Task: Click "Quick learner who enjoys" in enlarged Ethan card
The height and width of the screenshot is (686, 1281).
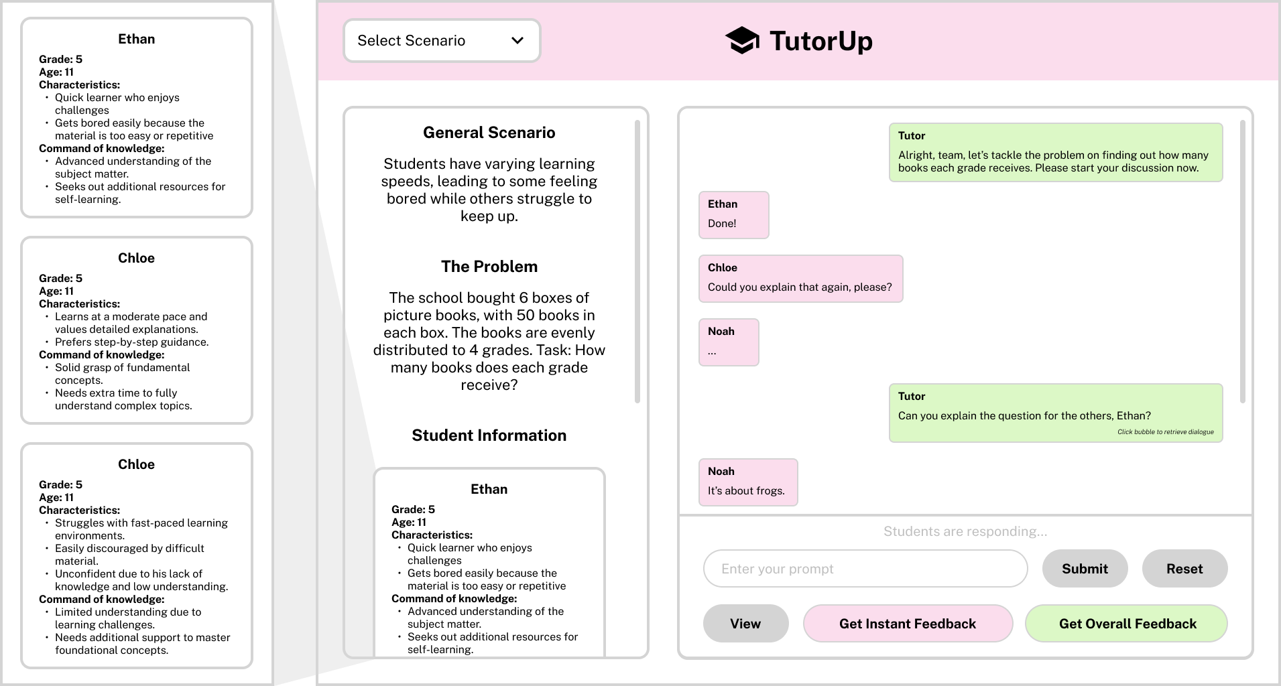Action: click(117, 98)
